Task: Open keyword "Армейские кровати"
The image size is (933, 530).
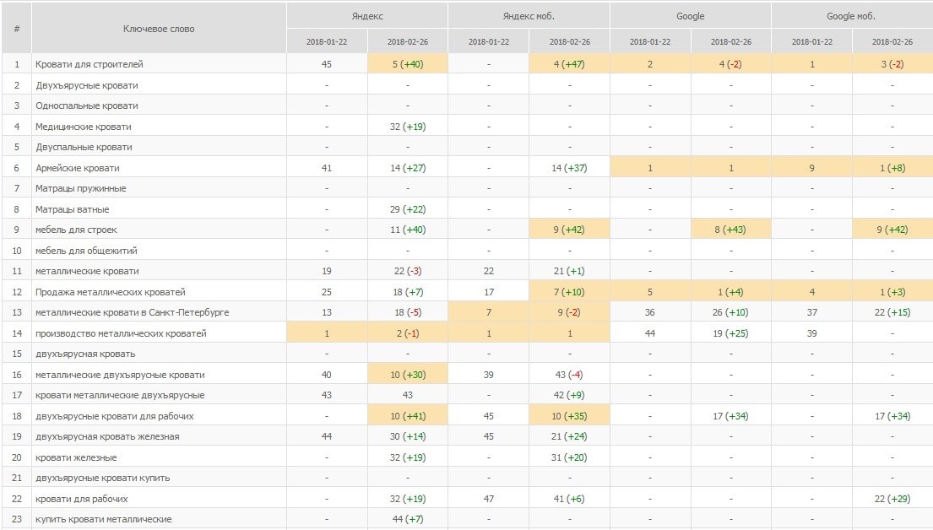Action: pyautogui.click(x=77, y=168)
